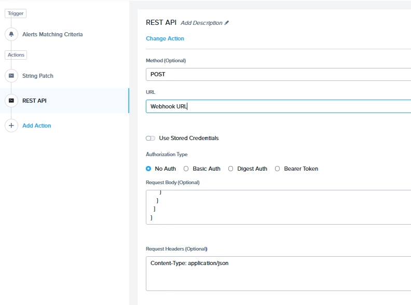The width and height of the screenshot is (411, 305).
Task: Click inside the Request Body text area
Action: pyautogui.click(x=278, y=207)
